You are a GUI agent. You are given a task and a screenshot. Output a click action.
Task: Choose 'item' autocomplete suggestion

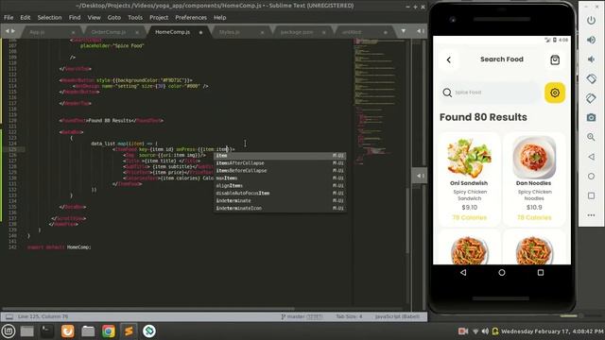point(280,155)
